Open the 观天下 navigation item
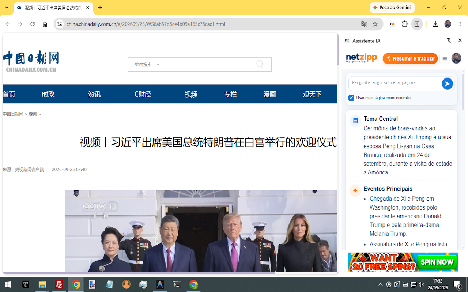This screenshot has height=292, width=468. tap(312, 94)
